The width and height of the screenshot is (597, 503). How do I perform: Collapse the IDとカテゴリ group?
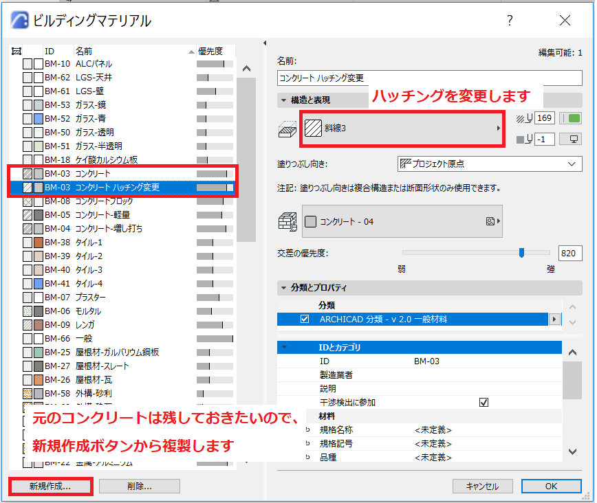click(x=284, y=348)
